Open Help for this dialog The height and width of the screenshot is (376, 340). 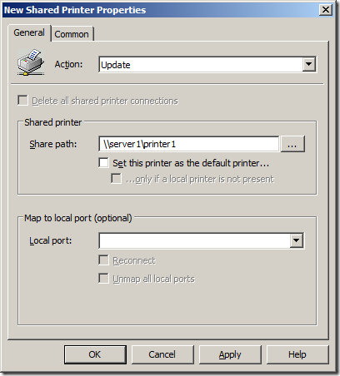tap(297, 354)
